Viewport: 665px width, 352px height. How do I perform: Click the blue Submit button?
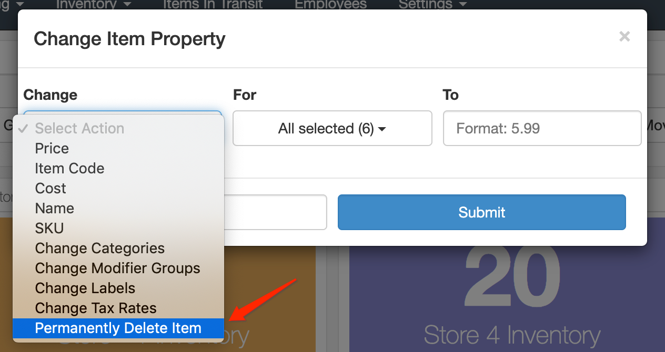coord(481,212)
